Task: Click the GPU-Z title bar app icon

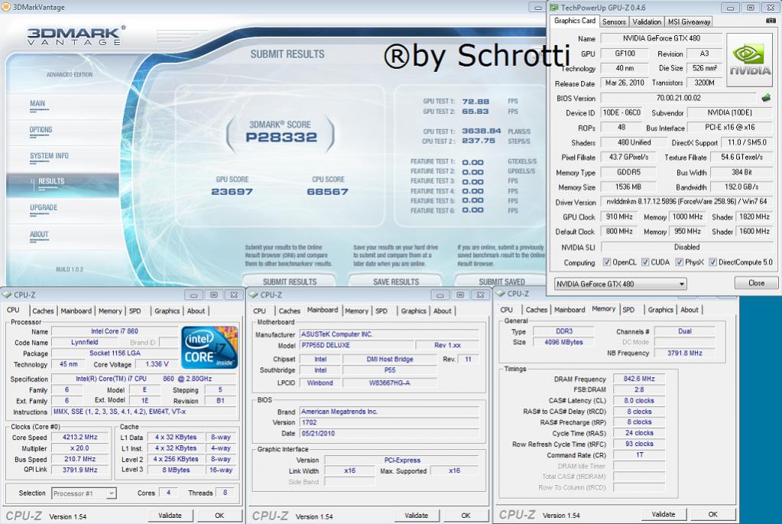Action: pos(554,8)
